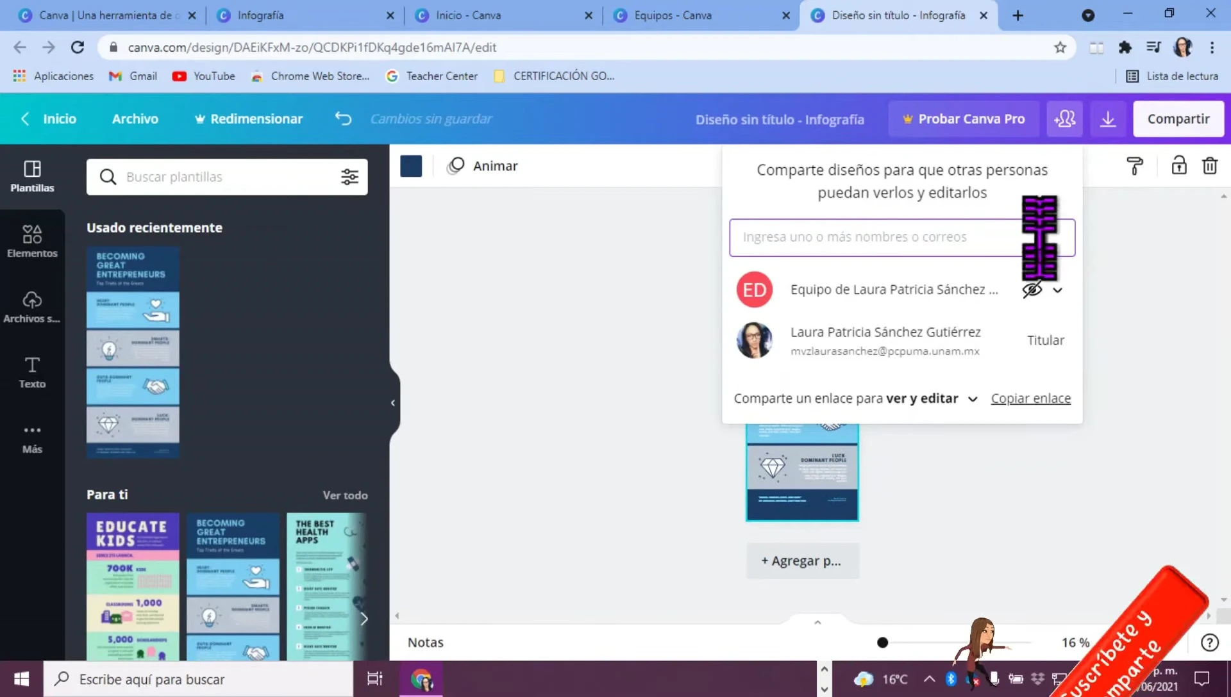Open the Archivos subidos panel
The image size is (1231, 697).
pos(32,307)
